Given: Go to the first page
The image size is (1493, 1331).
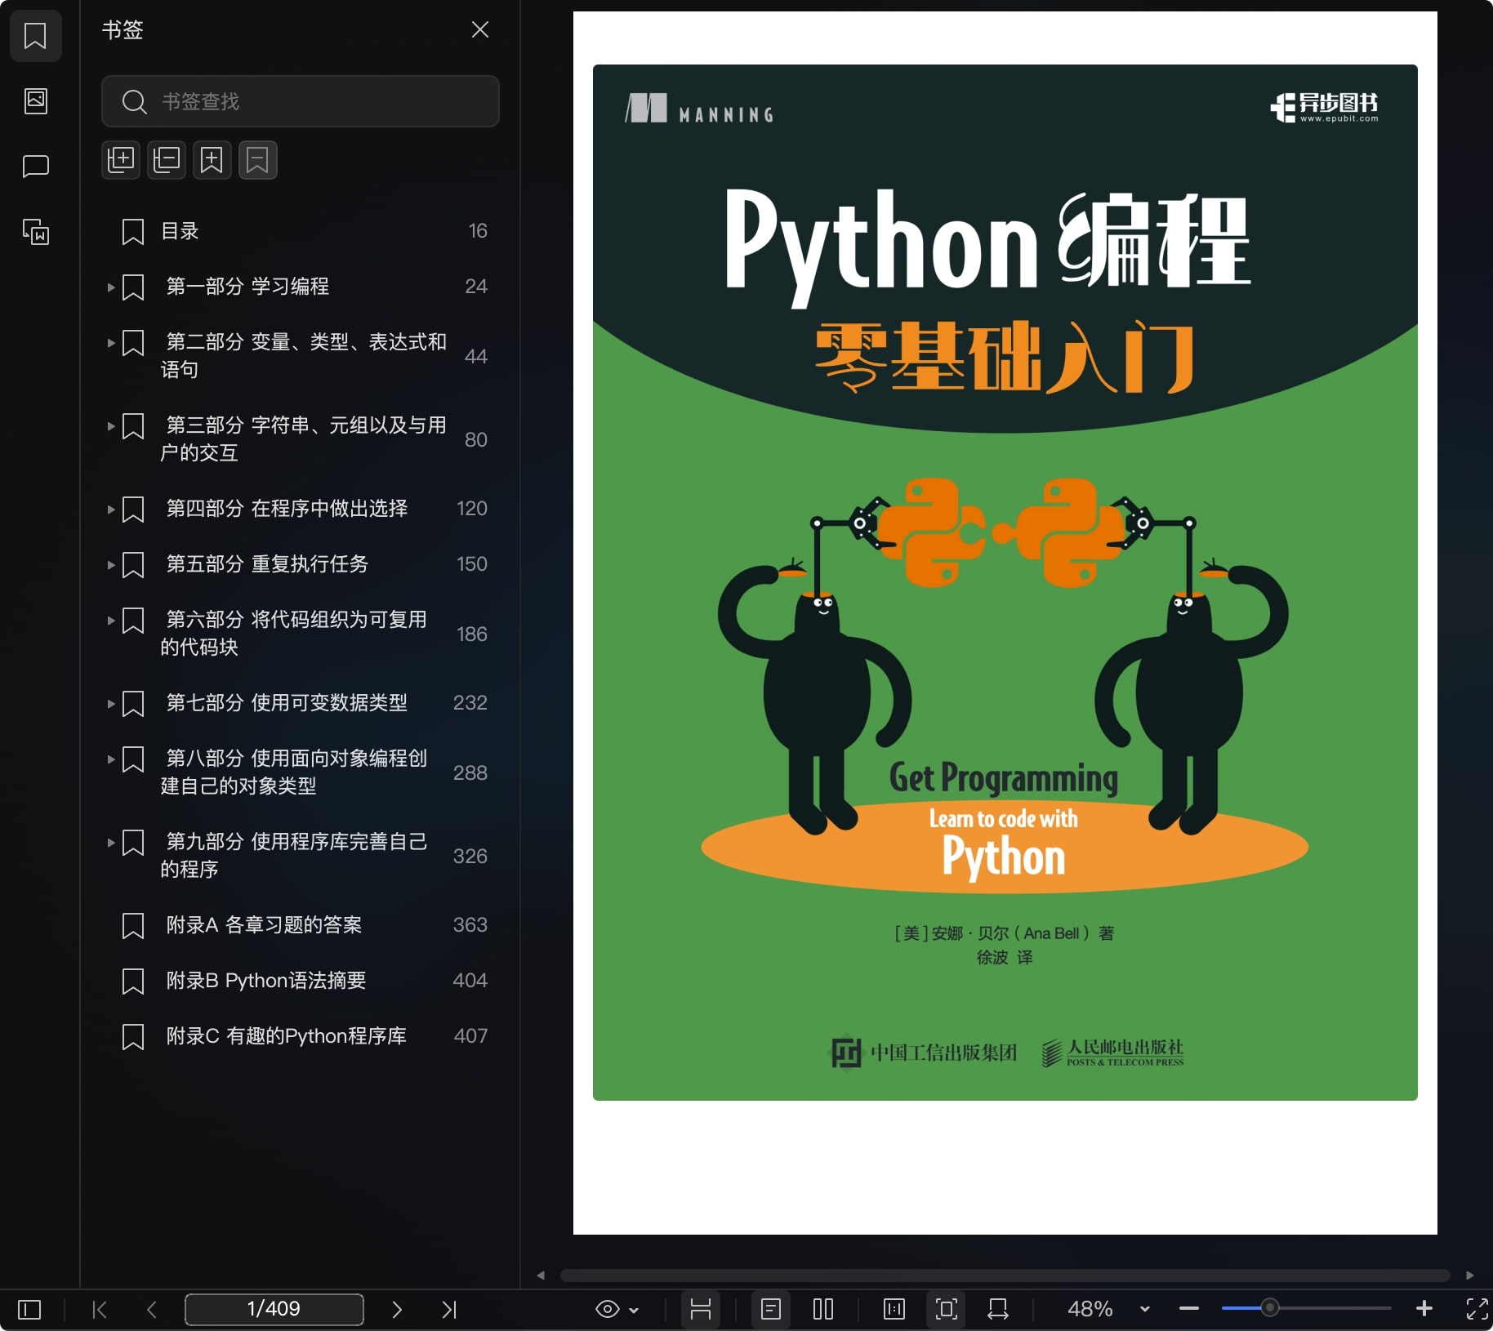Looking at the screenshot, I should [x=100, y=1310].
